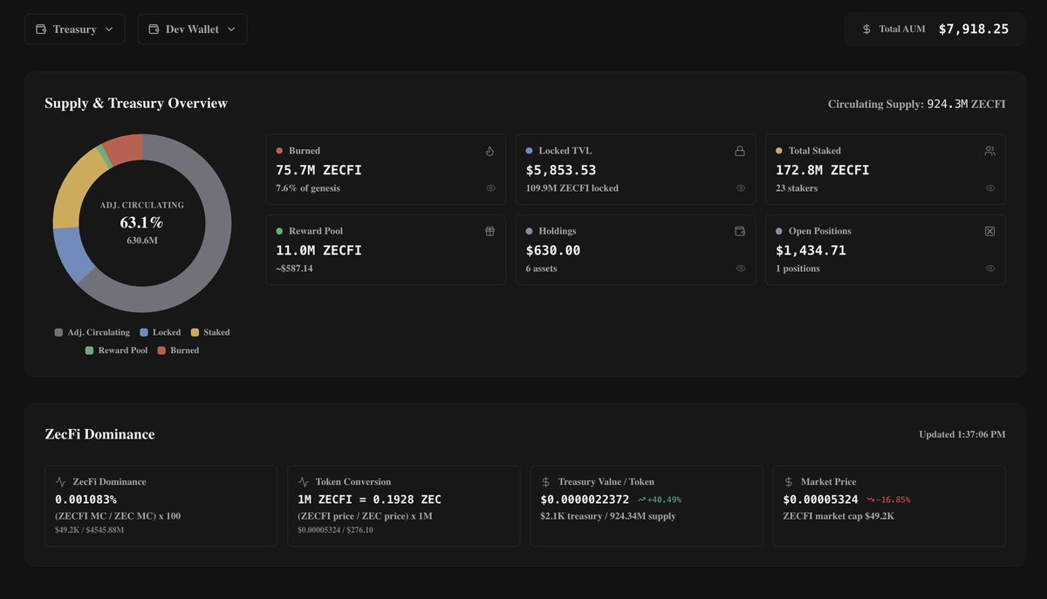
Task: Select Reward Pool in the chart legend
Action: [116, 351]
